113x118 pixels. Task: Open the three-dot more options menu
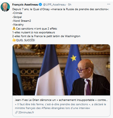coord(109,4)
